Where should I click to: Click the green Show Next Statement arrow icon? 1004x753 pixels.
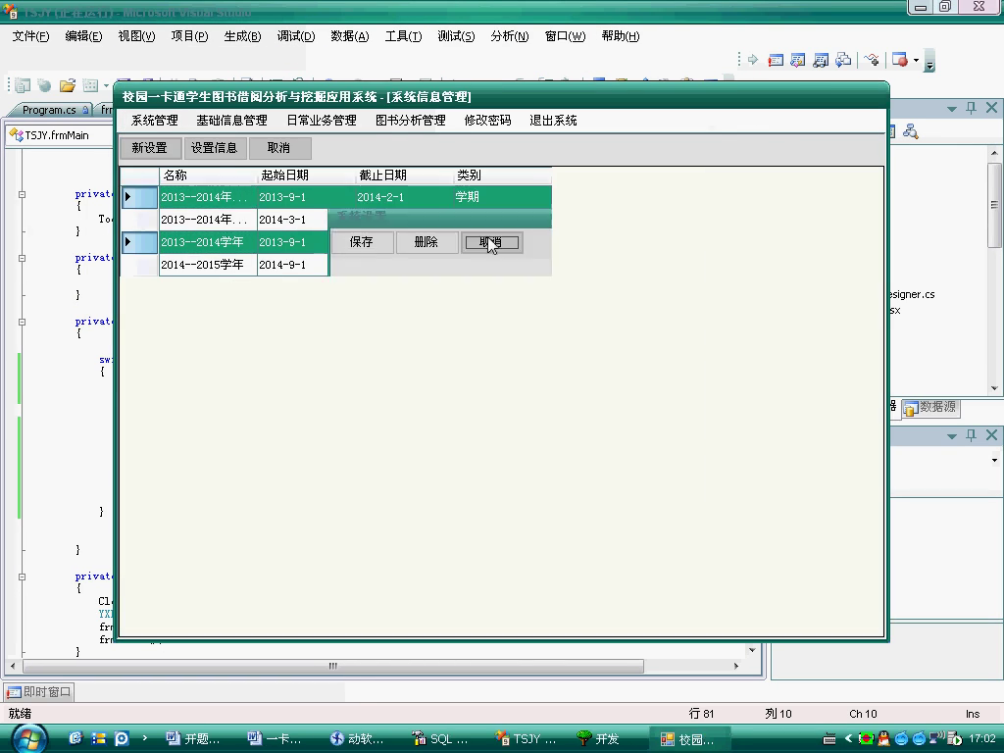[753, 60]
